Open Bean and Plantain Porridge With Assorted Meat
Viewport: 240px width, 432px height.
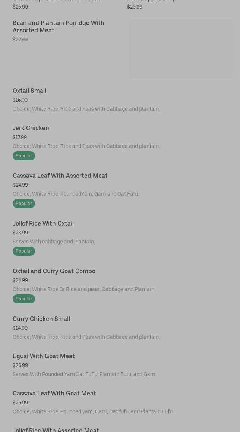pos(58,26)
